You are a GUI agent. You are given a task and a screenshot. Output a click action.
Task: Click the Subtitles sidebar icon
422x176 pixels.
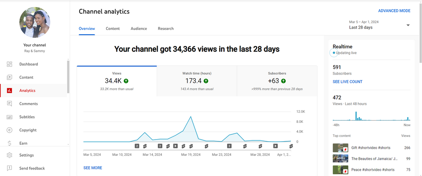pyautogui.click(x=10, y=117)
